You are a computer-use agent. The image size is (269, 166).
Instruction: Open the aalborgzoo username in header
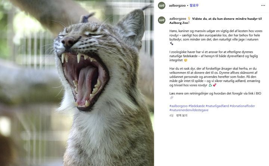click(x=177, y=6)
